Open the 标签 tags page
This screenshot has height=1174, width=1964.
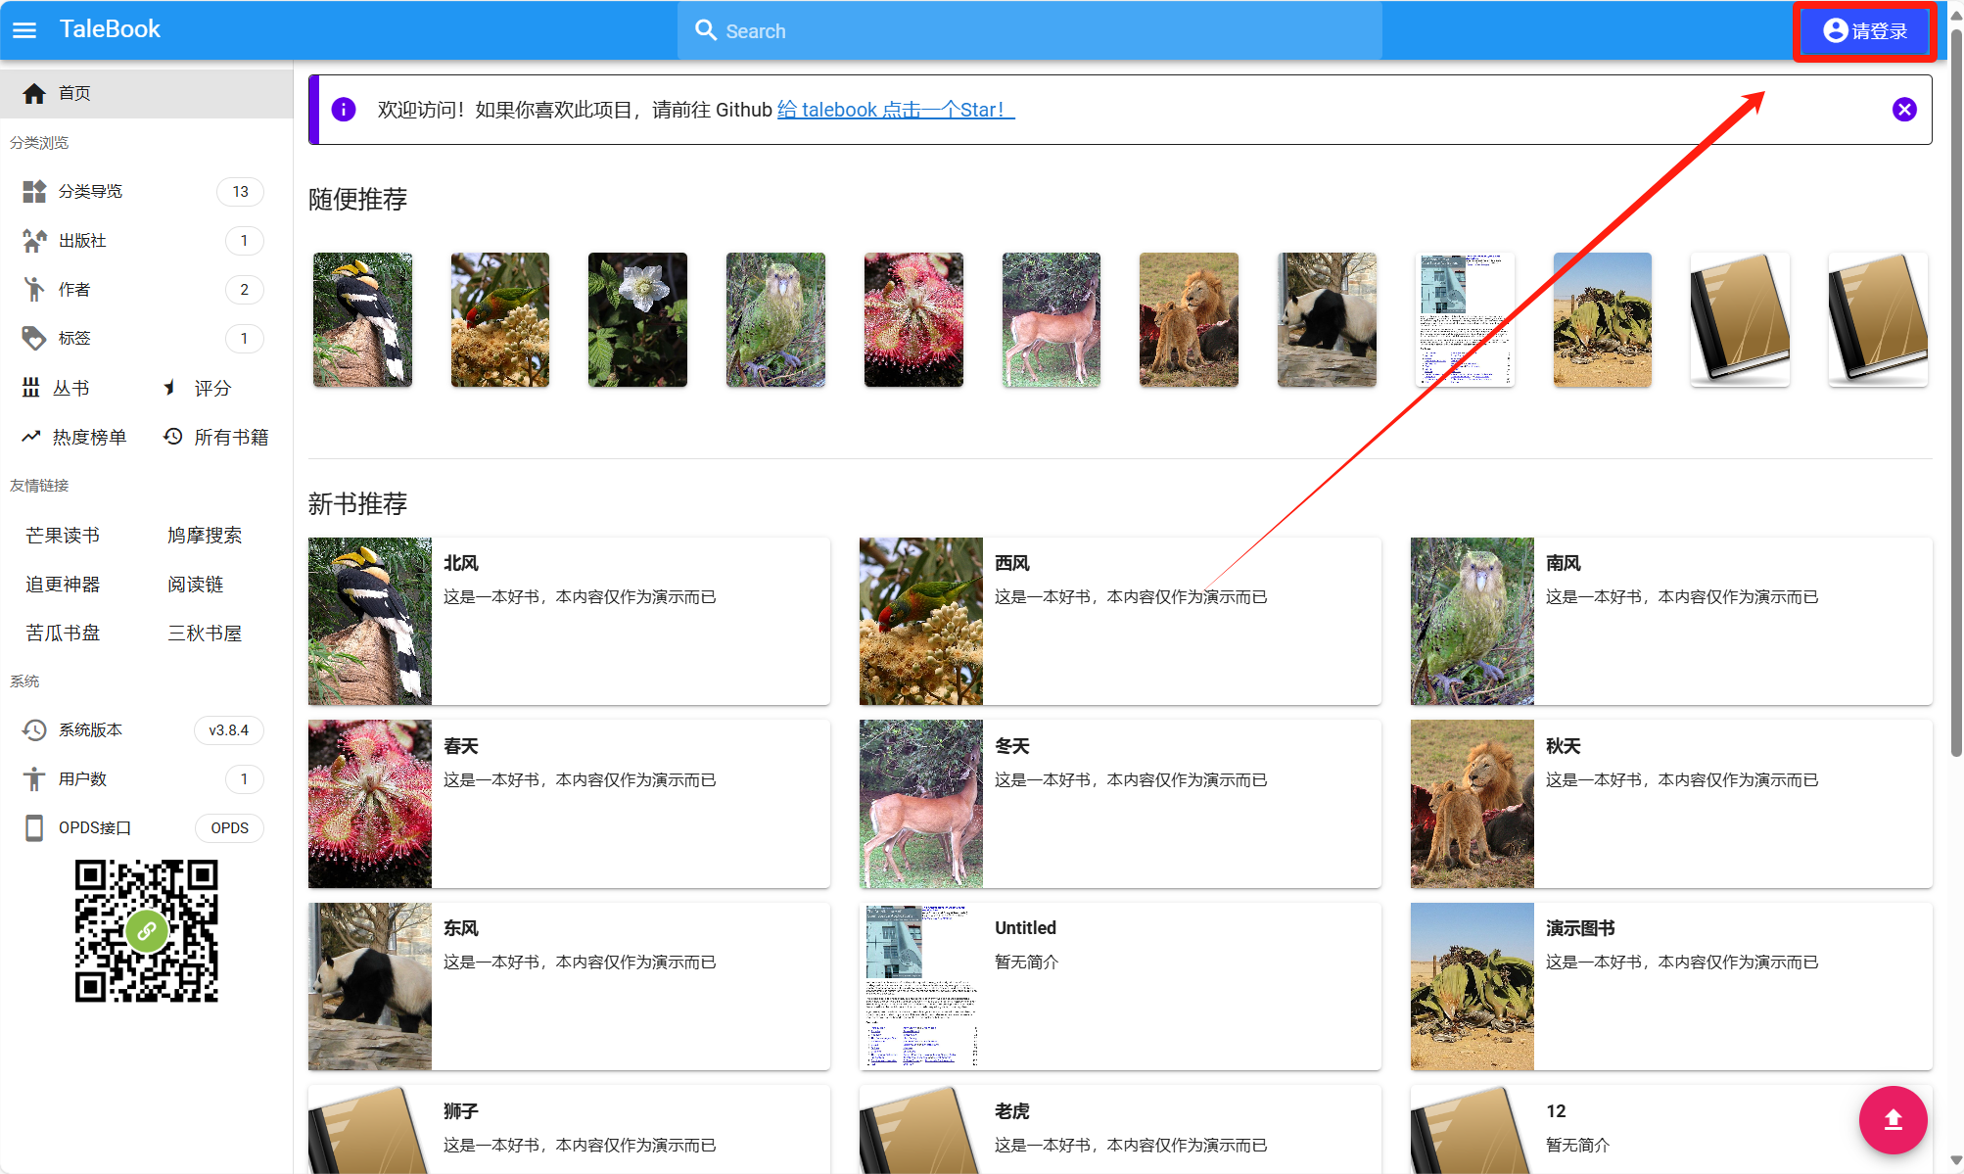click(x=74, y=339)
